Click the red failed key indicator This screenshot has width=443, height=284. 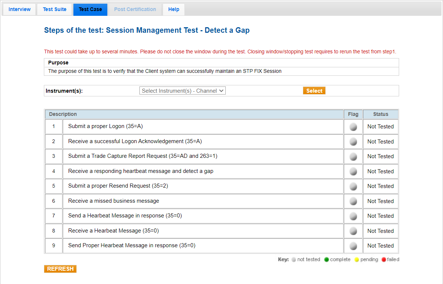[x=384, y=260]
